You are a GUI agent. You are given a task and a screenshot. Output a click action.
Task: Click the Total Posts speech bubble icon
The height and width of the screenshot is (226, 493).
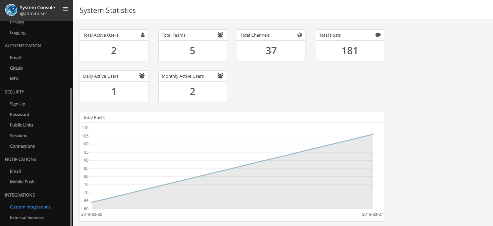pos(378,35)
